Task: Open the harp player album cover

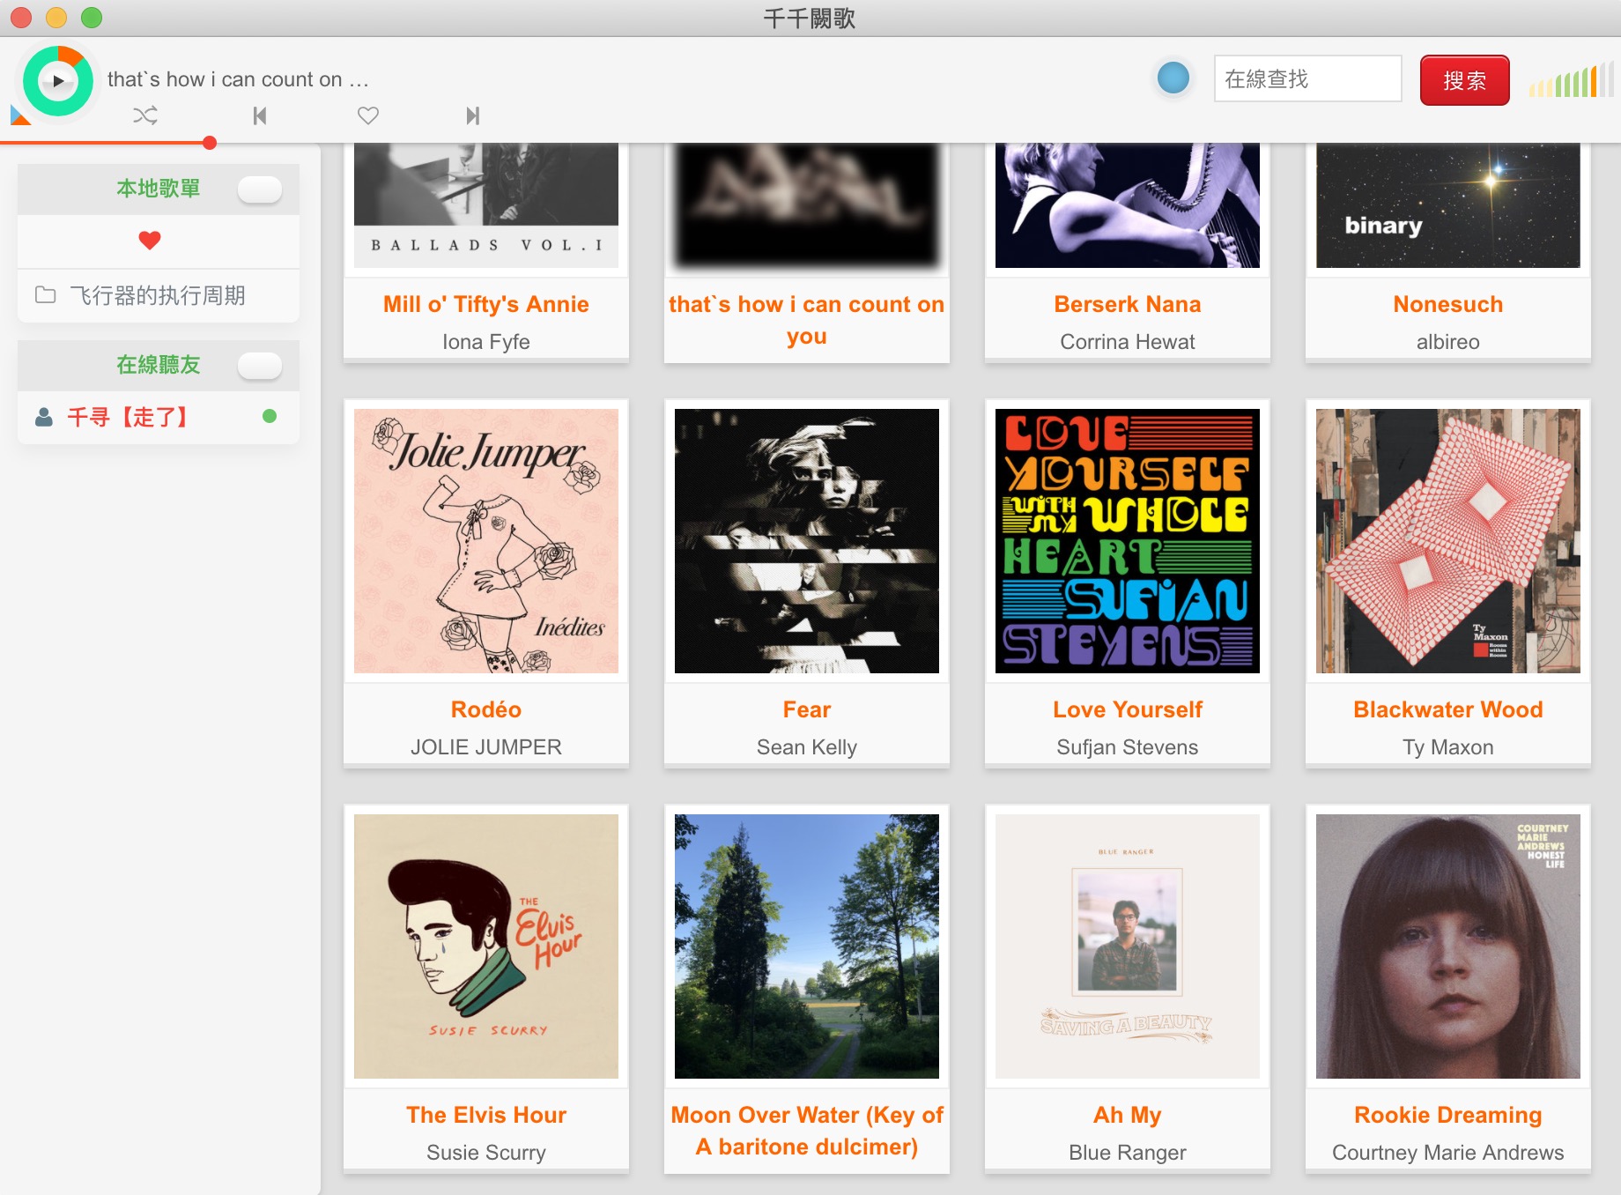Action: click(1128, 205)
